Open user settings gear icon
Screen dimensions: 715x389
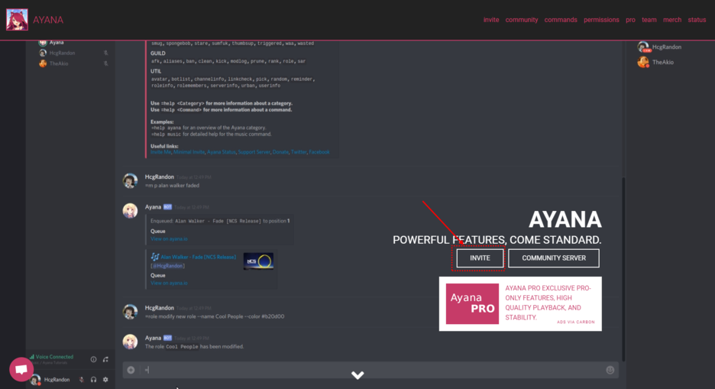(105, 379)
